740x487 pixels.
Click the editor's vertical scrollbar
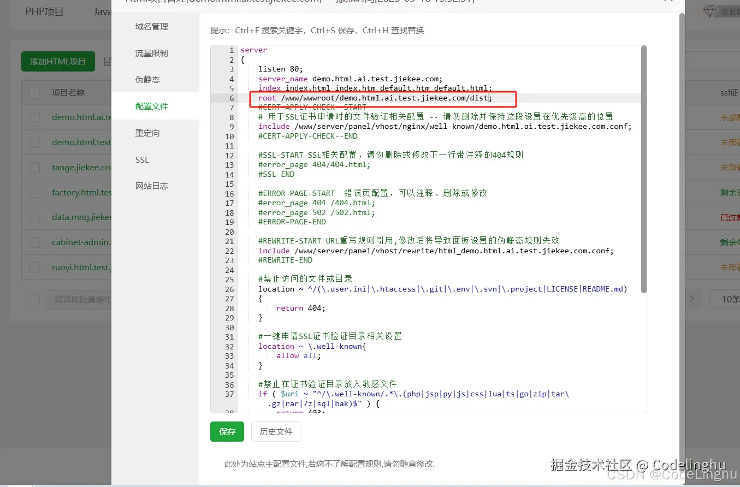click(x=644, y=169)
